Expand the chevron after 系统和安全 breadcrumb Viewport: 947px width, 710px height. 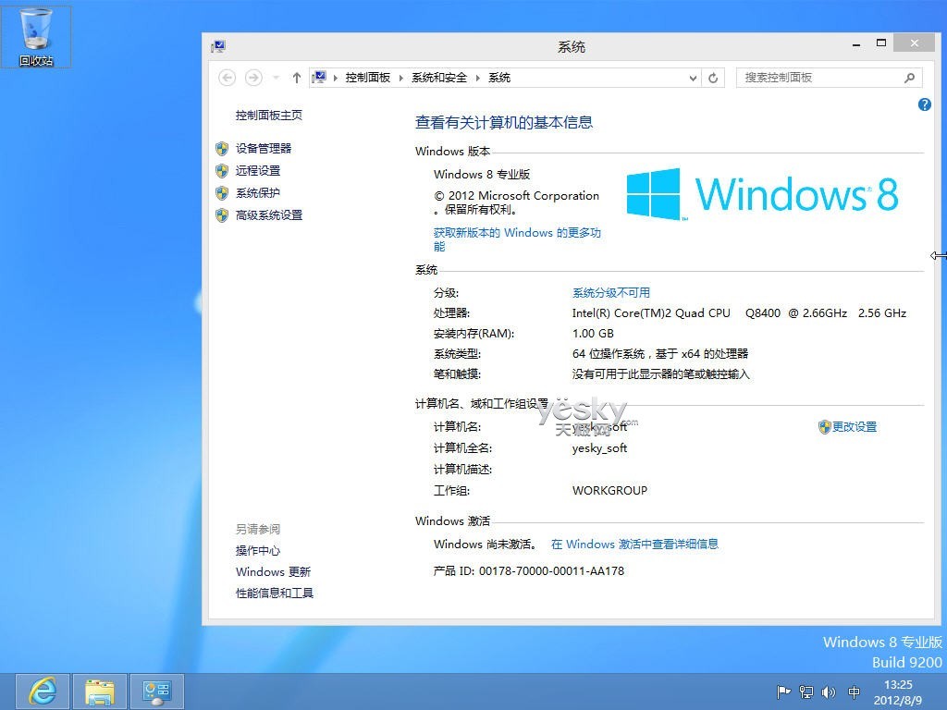[477, 78]
